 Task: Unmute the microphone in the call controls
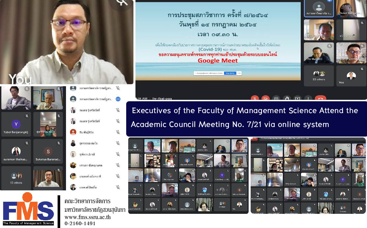(x=255, y=98)
